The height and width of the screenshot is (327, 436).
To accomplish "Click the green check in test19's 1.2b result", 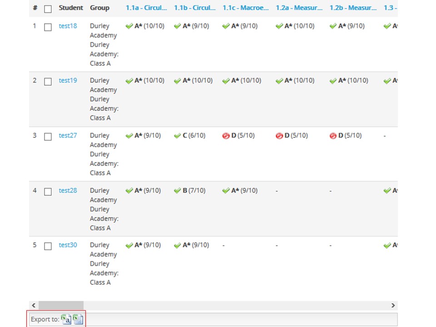I will point(333,81).
